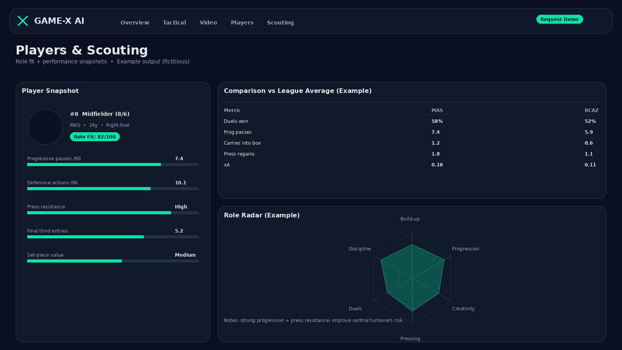Image resolution: width=622 pixels, height=350 pixels.
Task: Click the Set-piece value bar
Action: tap(113, 261)
